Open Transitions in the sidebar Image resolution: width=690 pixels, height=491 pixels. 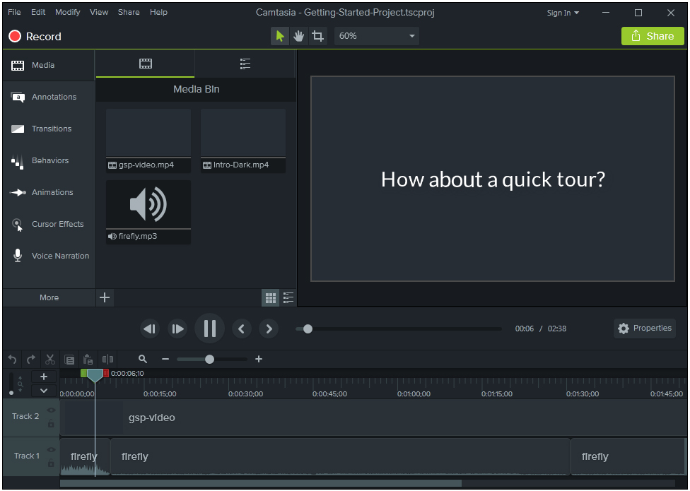tap(49, 129)
